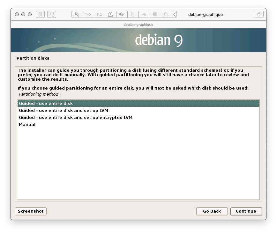Click the camera device icon
The width and height of the screenshot is (277, 233).
(111, 14)
